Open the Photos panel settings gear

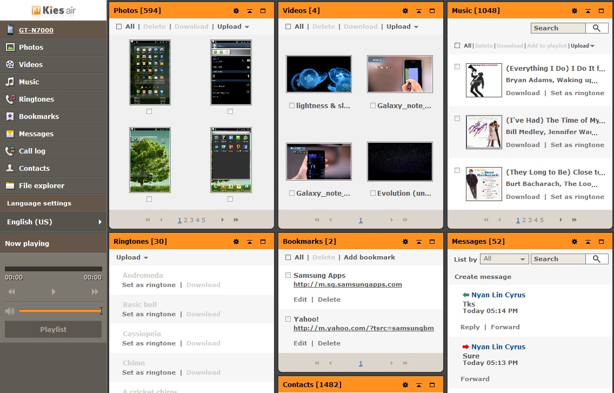click(236, 11)
